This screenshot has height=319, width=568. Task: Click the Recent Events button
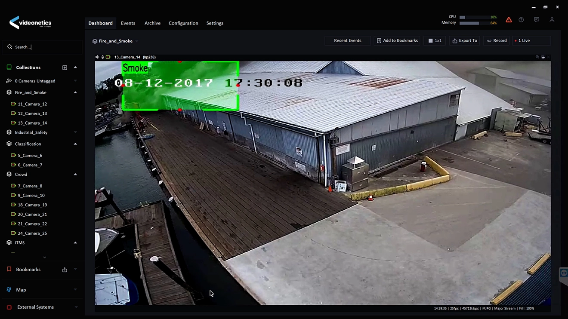coord(347,41)
